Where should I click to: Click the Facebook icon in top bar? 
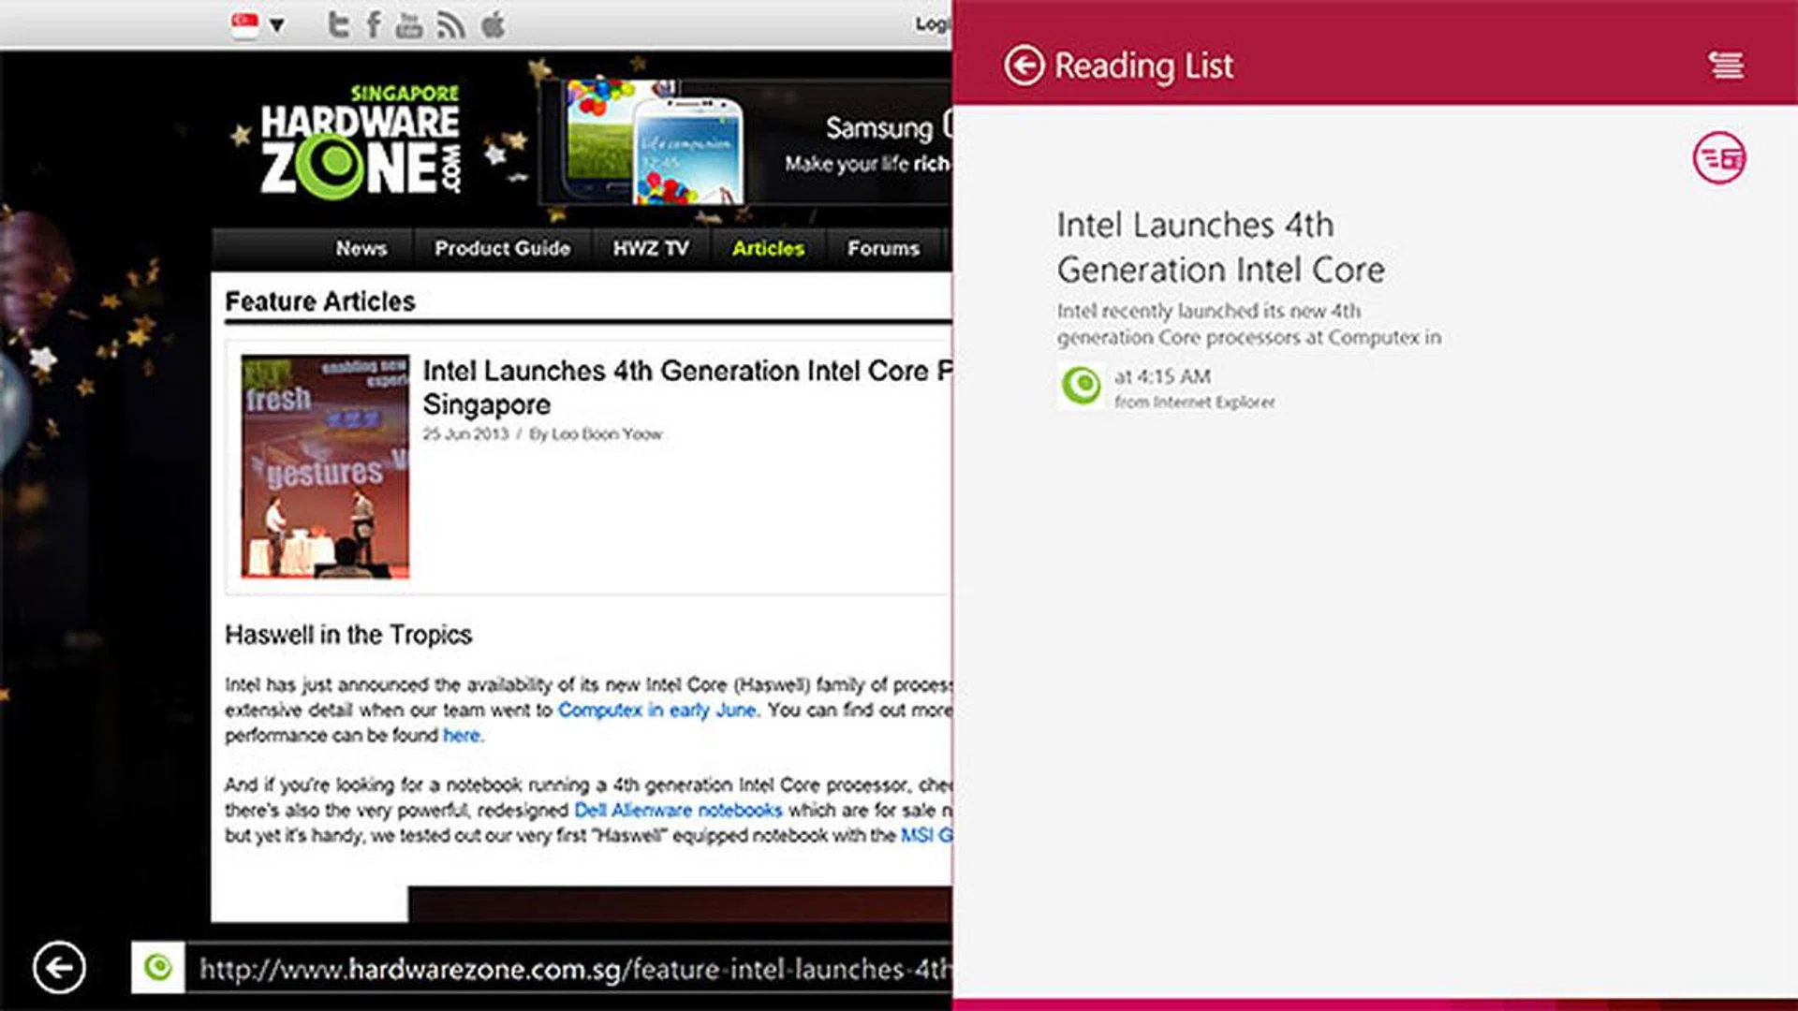point(374,24)
